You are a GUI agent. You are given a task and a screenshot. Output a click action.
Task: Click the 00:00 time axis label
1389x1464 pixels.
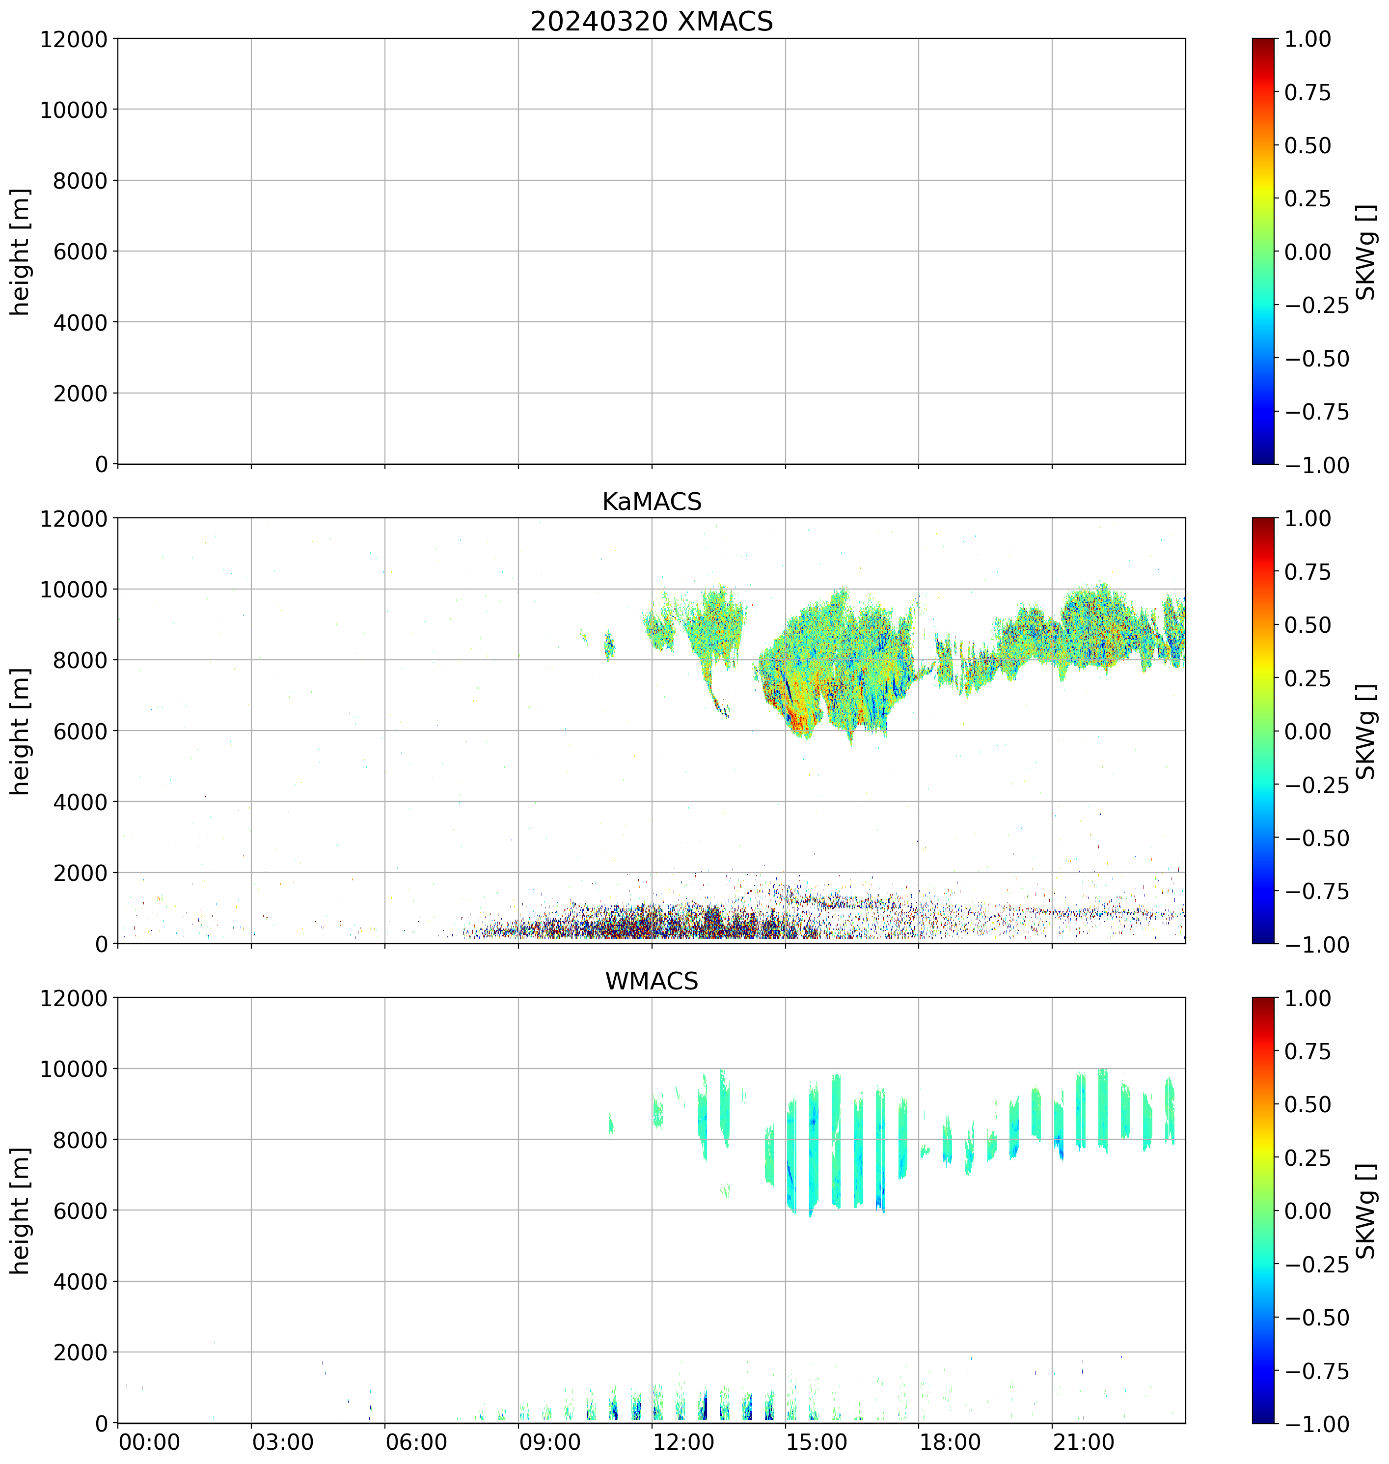(x=149, y=1442)
